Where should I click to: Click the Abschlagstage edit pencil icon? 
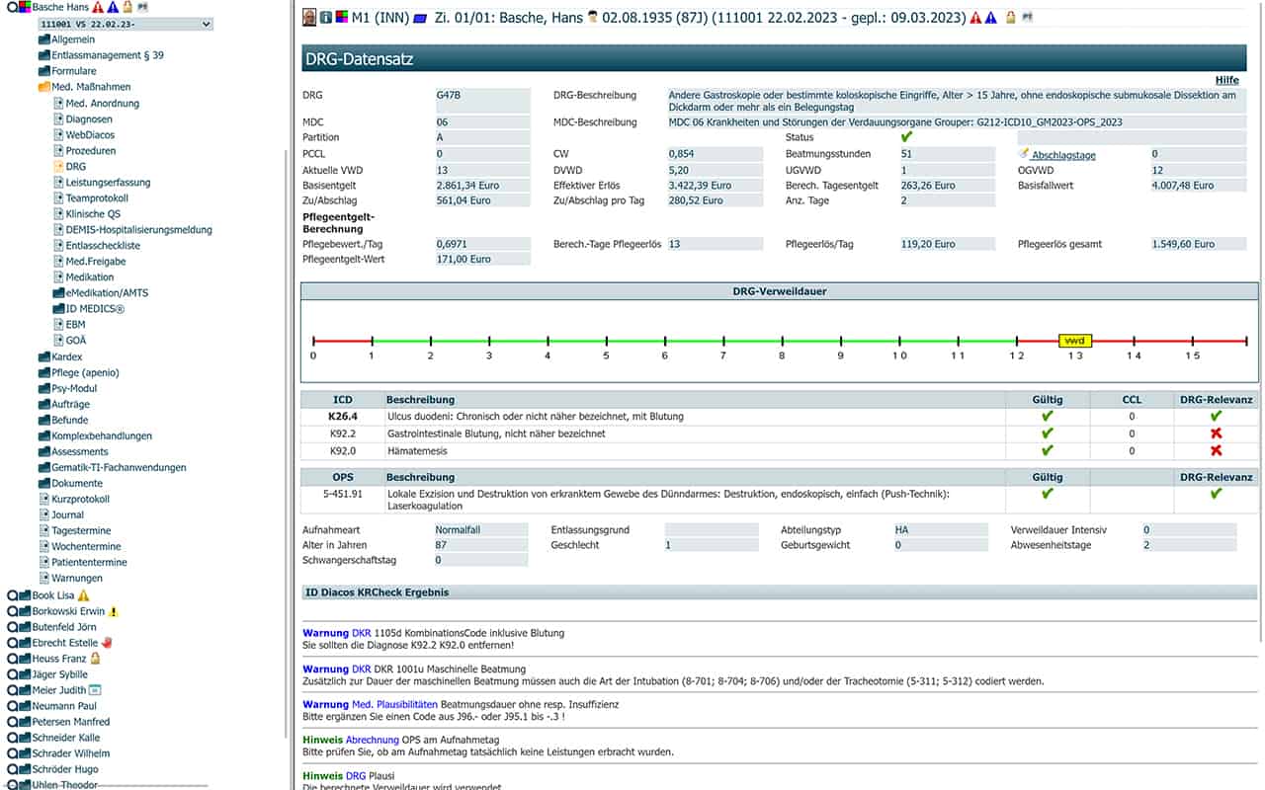[1023, 154]
